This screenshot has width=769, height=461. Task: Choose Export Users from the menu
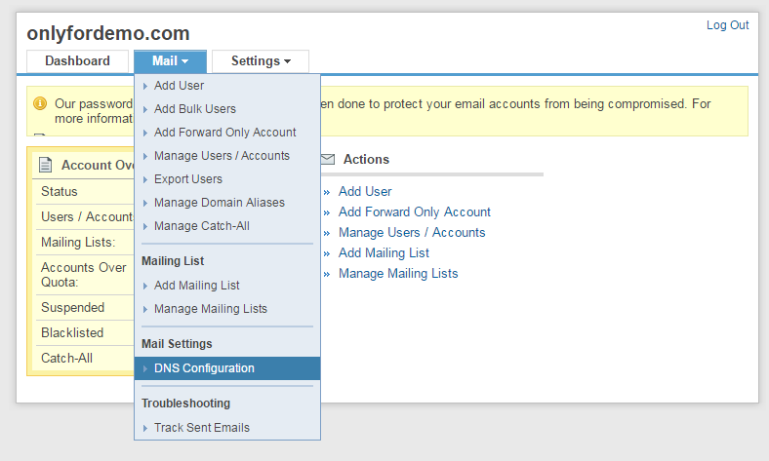click(187, 179)
